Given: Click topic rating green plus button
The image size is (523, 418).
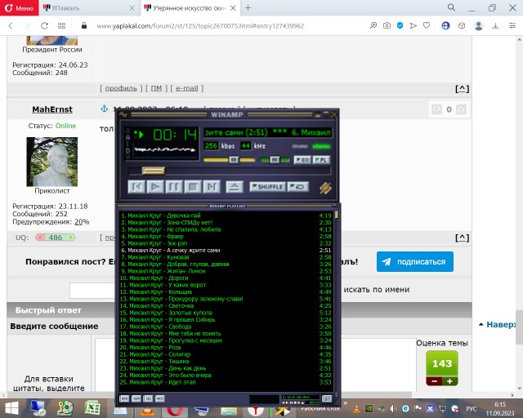Looking at the screenshot, I should (x=450, y=381).
